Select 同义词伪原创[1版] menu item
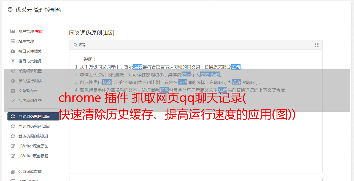Viewport: 354px width, 181px height. pos(33,116)
